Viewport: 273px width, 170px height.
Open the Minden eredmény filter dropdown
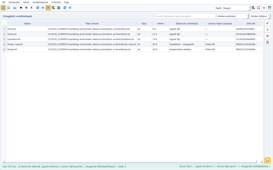pos(232,16)
